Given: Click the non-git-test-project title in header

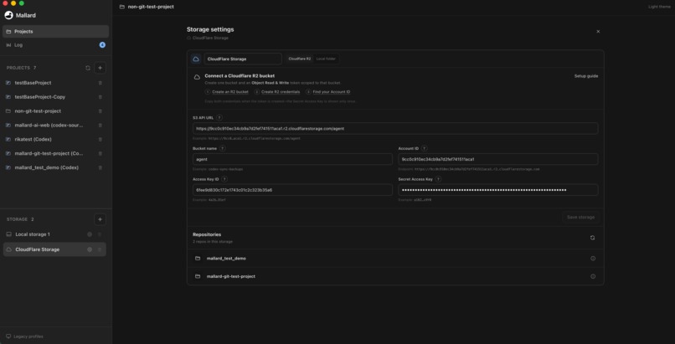Looking at the screenshot, I should pyautogui.click(x=151, y=7).
